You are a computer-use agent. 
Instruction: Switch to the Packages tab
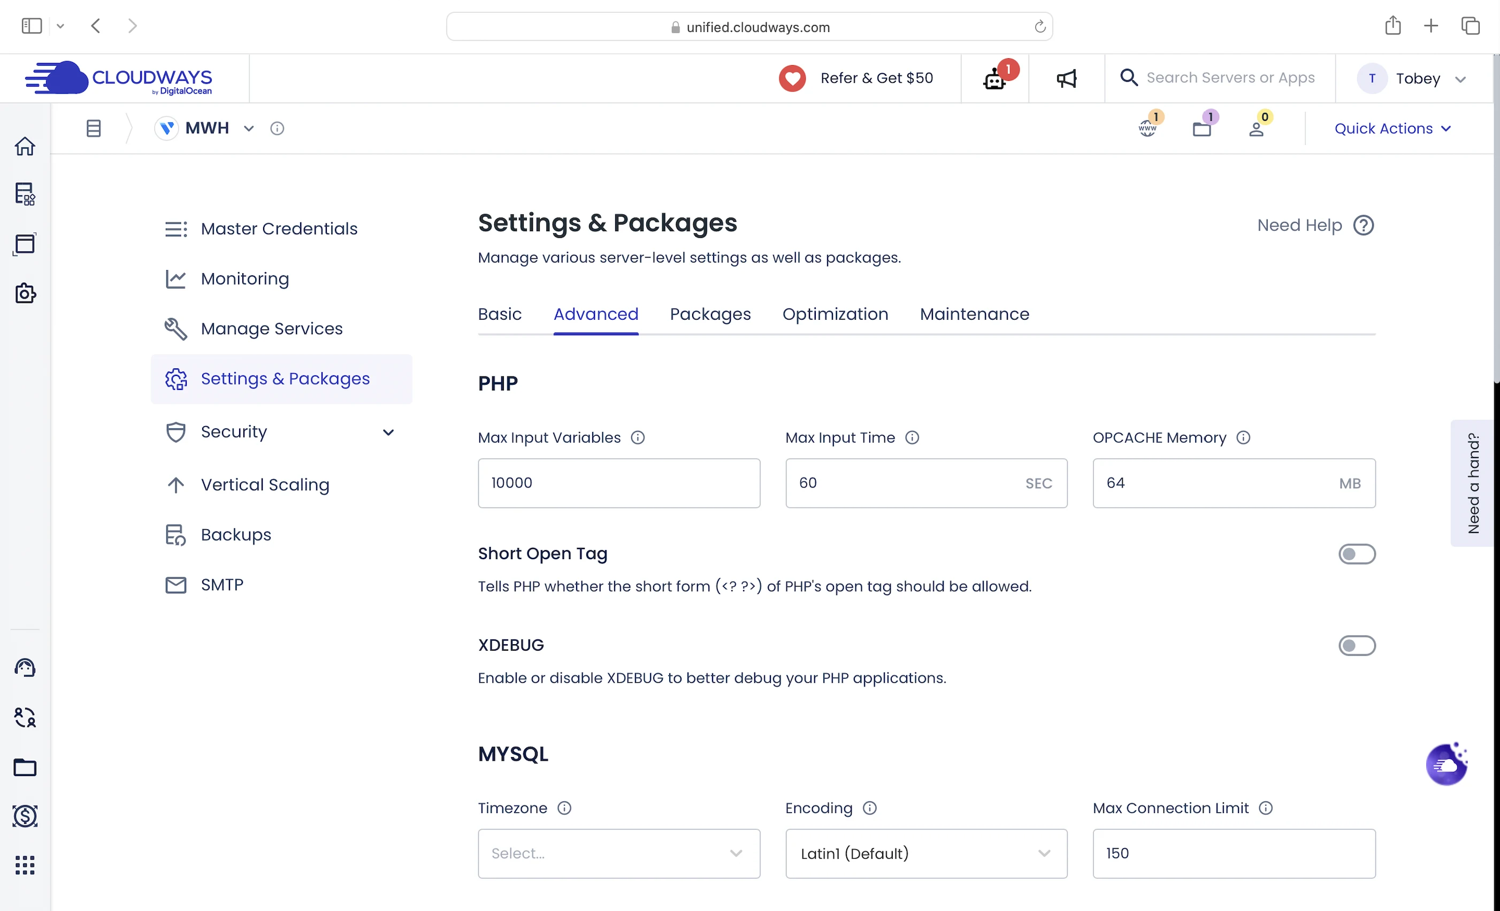pos(710,314)
